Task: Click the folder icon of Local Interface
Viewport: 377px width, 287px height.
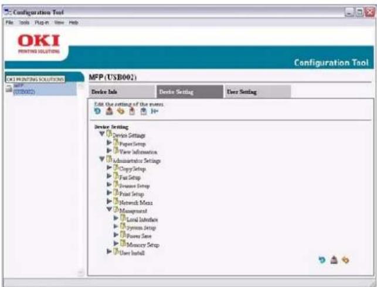Action: (x=123, y=218)
